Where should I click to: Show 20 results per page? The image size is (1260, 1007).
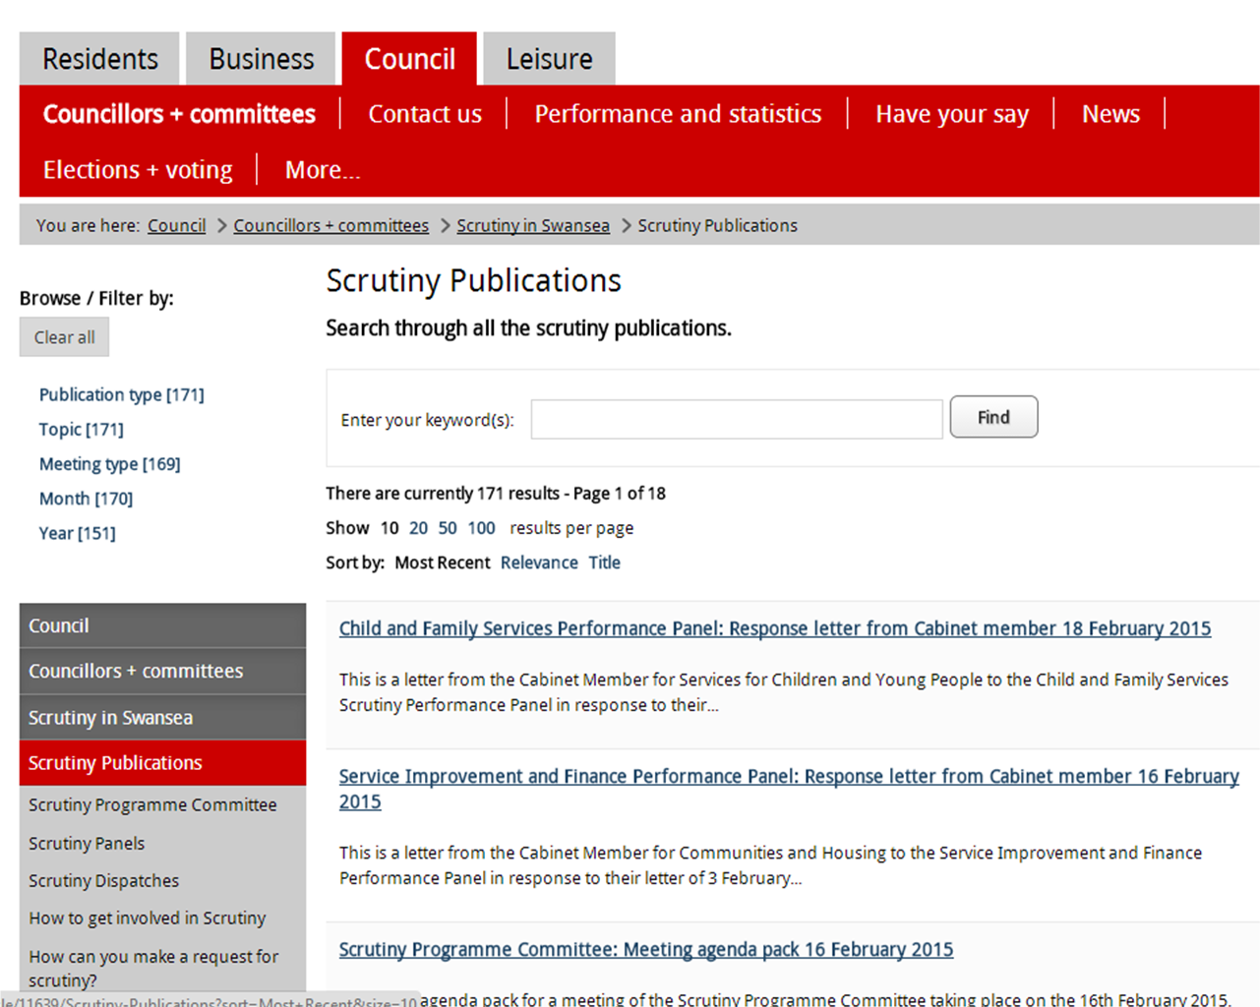pos(418,528)
